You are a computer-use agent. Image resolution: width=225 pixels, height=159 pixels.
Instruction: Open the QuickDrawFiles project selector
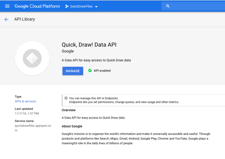[81, 6]
